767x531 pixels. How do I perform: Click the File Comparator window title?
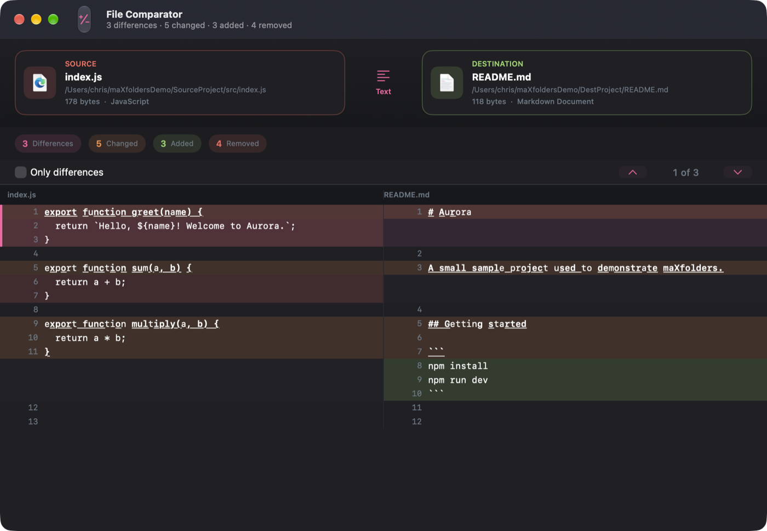coord(144,14)
